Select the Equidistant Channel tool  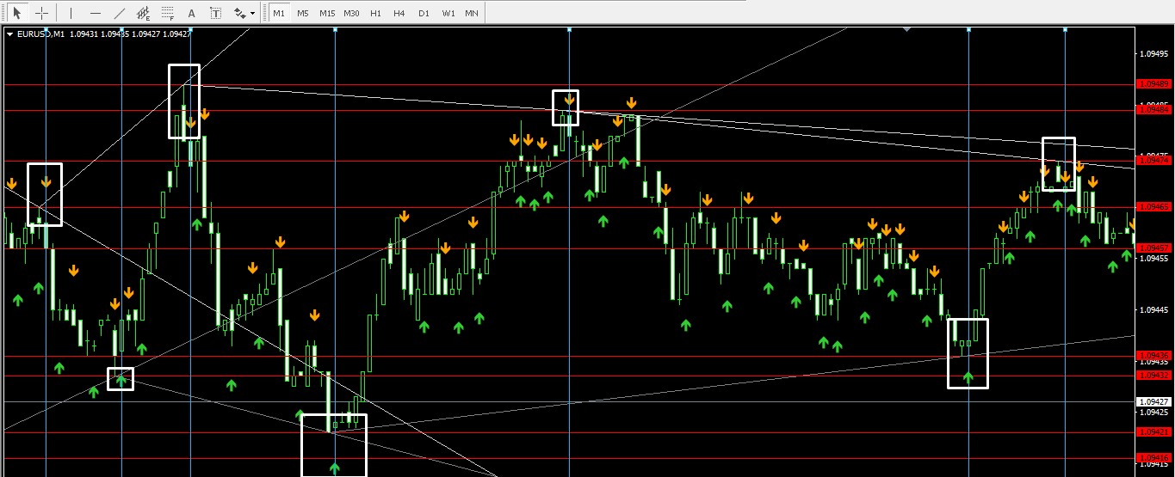click(x=143, y=13)
